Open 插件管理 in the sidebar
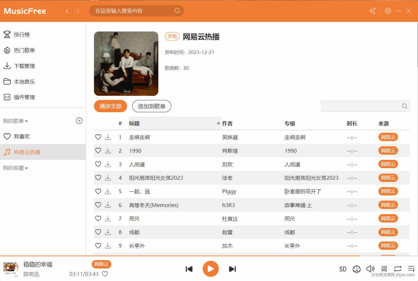The width and height of the screenshot is (418, 281). click(x=43, y=97)
